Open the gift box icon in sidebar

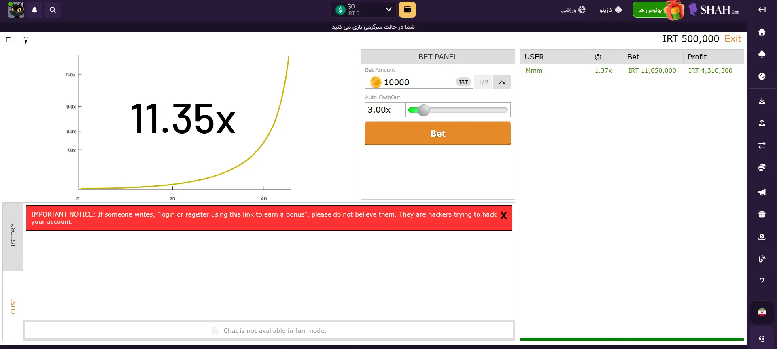762,214
